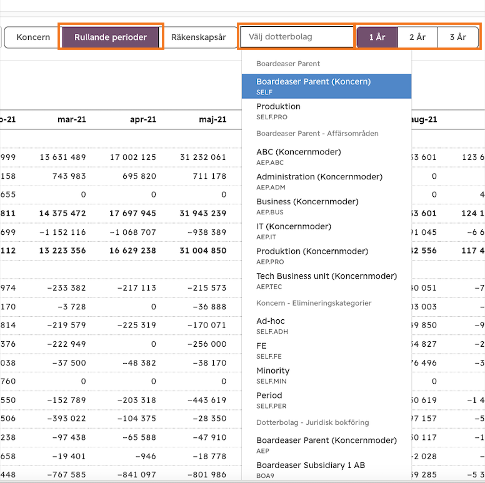Select the 1 År period button
Image resolution: width=485 pixels, height=483 pixels.
click(x=377, y=37)
